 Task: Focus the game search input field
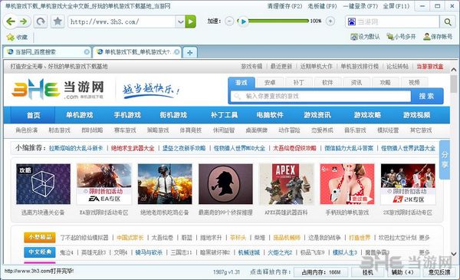coord(320,96)
